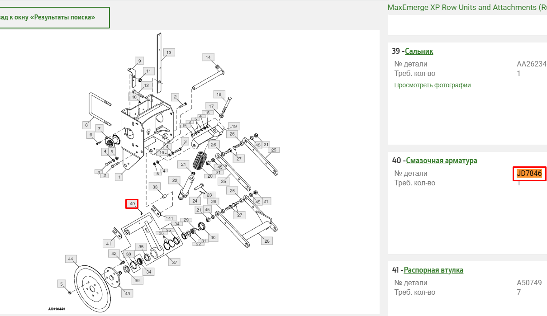
Task: Select callout 1 on the frame
Action: coord(119,177)
